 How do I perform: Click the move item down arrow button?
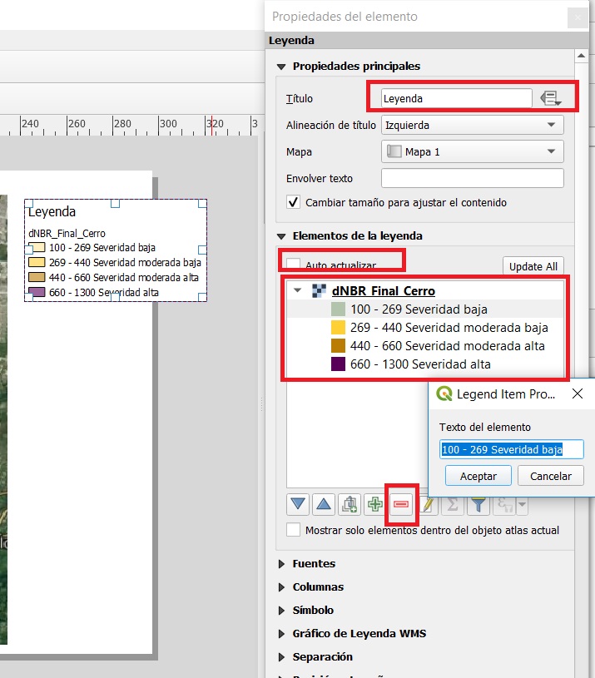click(x=298, y=504)
